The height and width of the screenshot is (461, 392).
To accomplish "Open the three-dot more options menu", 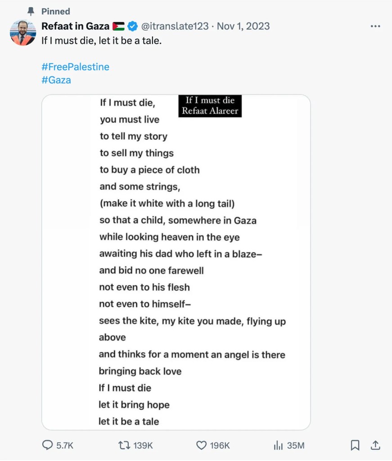I will pos(375,26).
